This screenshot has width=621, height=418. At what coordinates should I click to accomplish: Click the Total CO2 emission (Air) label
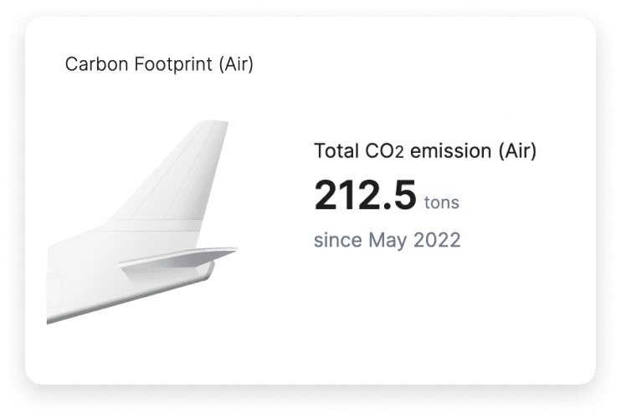(x=425, y=151)
